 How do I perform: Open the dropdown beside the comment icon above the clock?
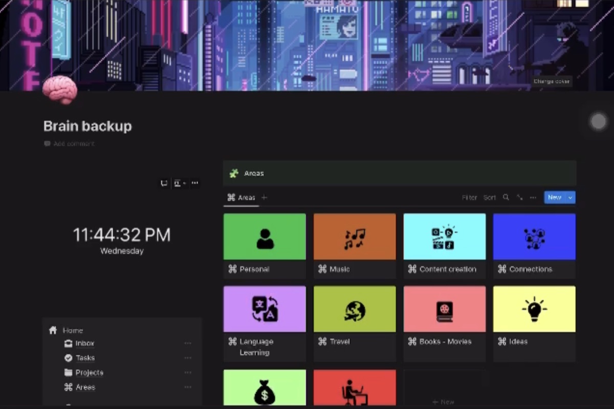click(179, 183)
